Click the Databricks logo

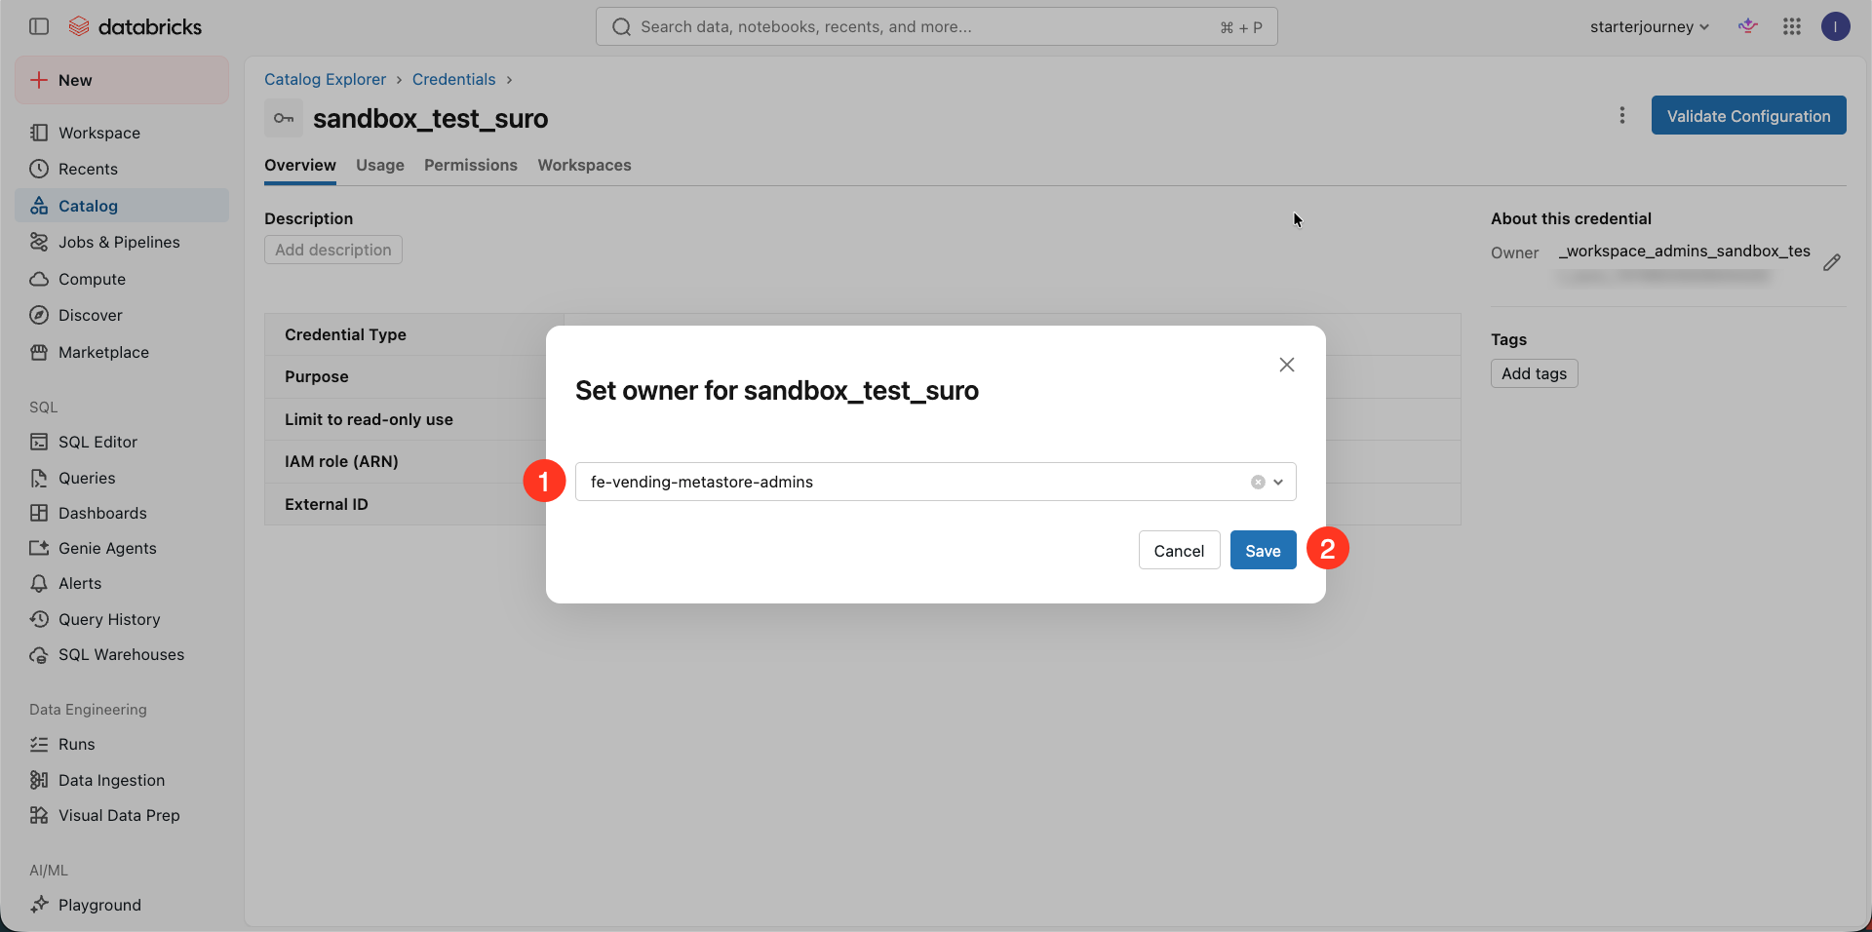pyautogui.click(x=136, y=26)
